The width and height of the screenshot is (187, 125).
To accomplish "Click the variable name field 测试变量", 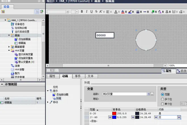I will pos(124,94).
